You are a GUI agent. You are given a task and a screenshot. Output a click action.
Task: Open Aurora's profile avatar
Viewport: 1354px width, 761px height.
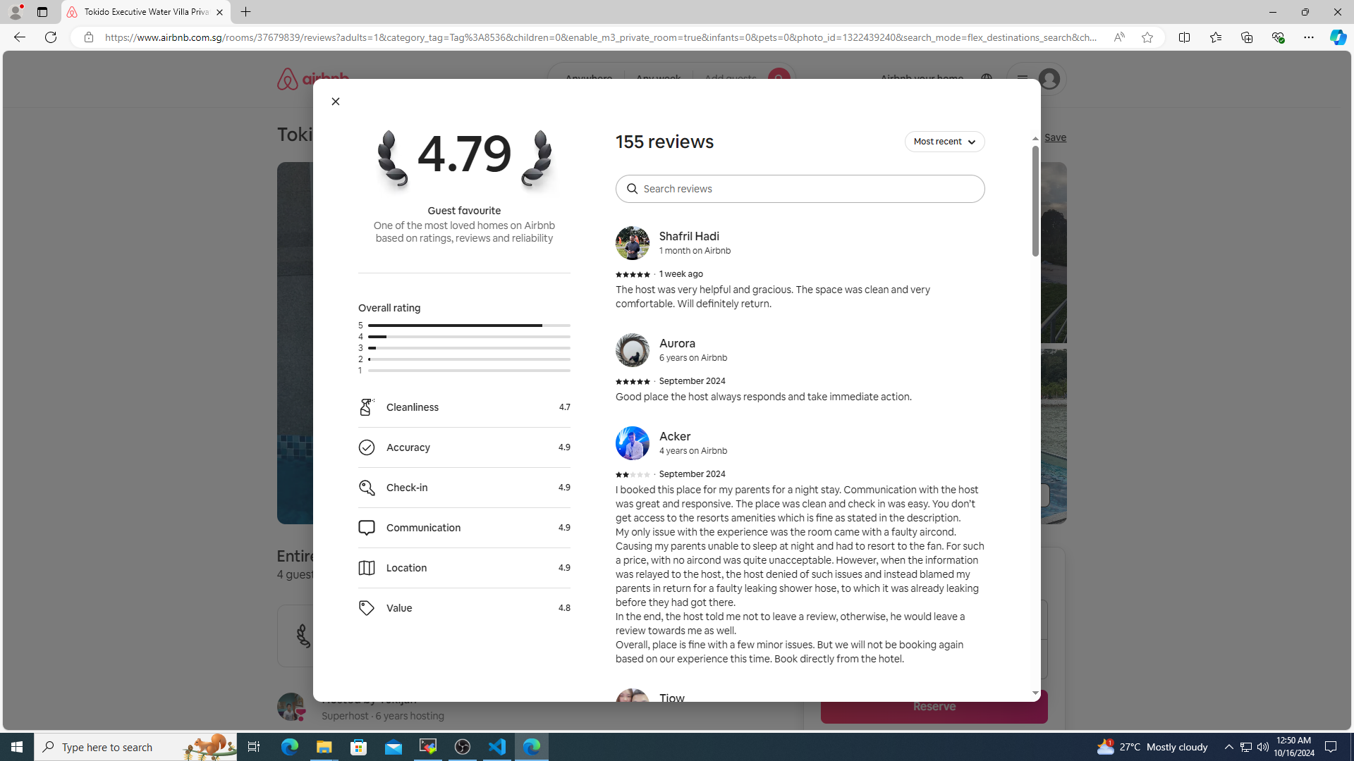tap(632, 350)
